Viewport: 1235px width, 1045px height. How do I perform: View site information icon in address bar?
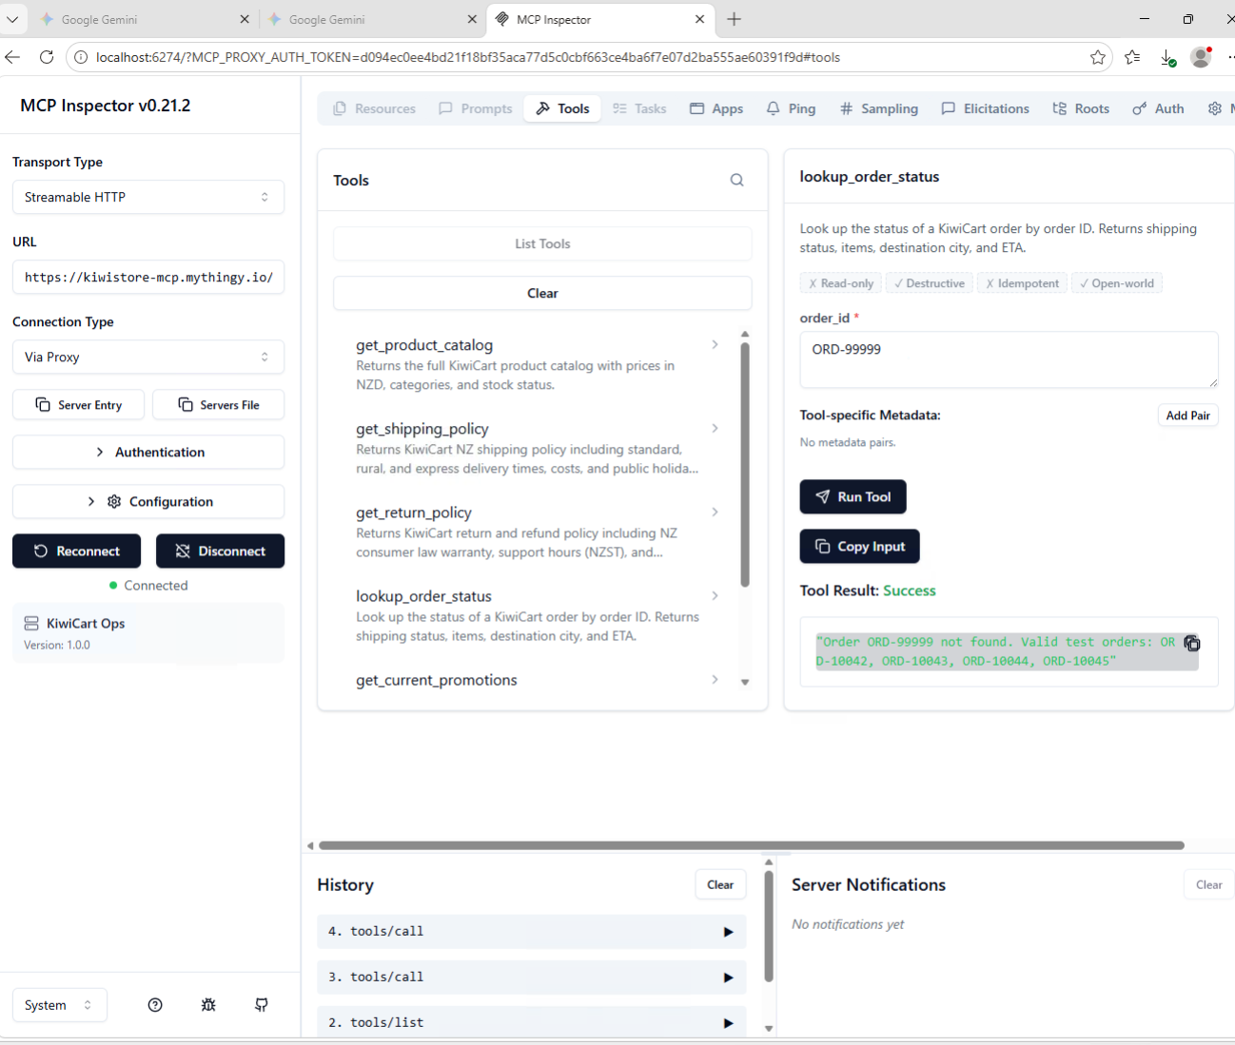click(81, 57)
